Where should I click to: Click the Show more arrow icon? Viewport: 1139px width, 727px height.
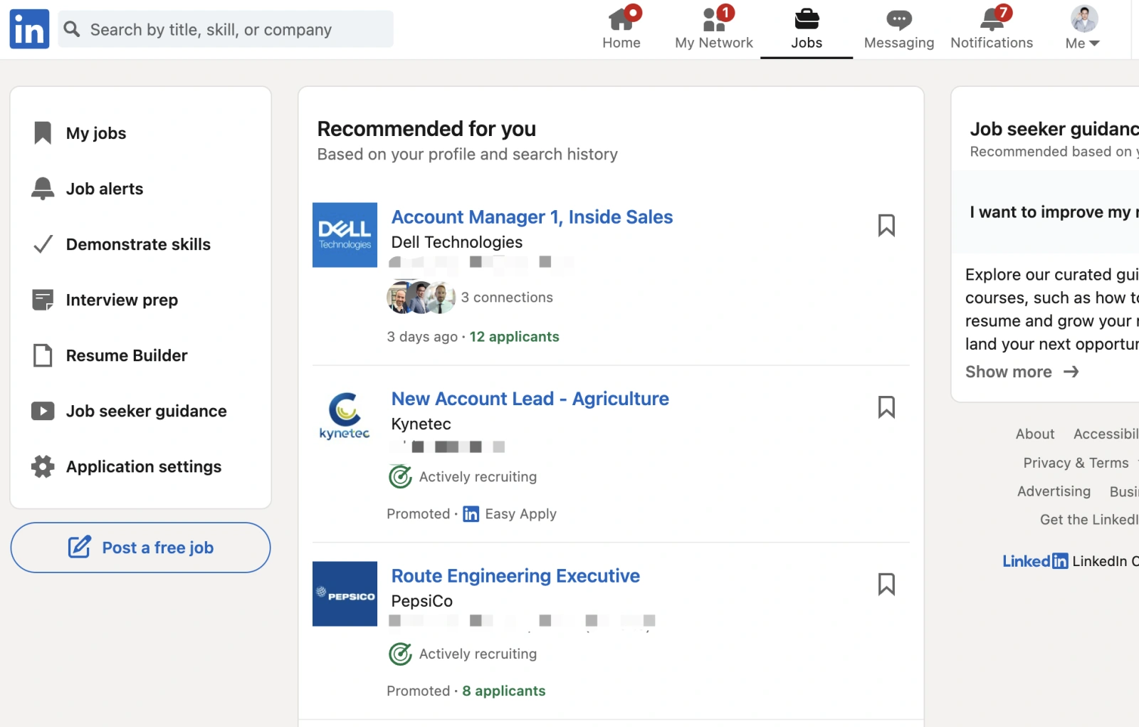pos(1071,372)
